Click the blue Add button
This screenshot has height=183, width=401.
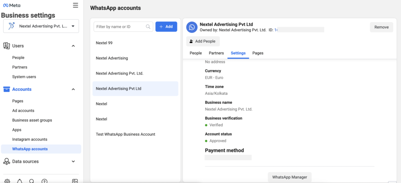click(x=166, y=27)
